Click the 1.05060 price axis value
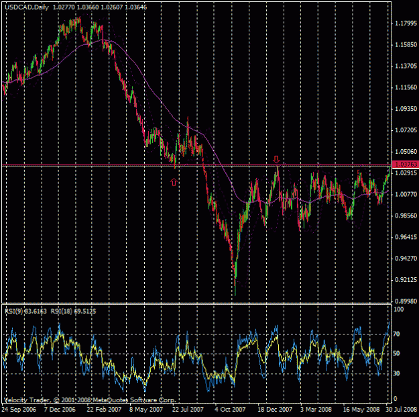 (406, 152)
